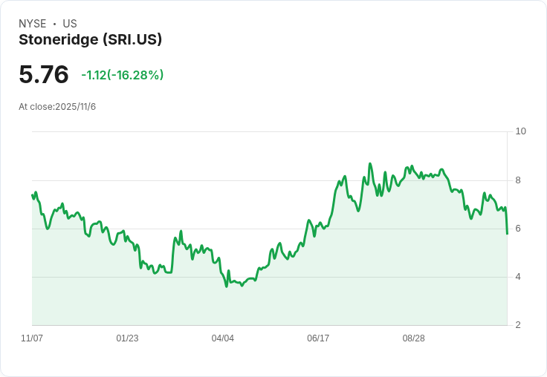Pick the 04/04 date axis label

tap(223, 338)
